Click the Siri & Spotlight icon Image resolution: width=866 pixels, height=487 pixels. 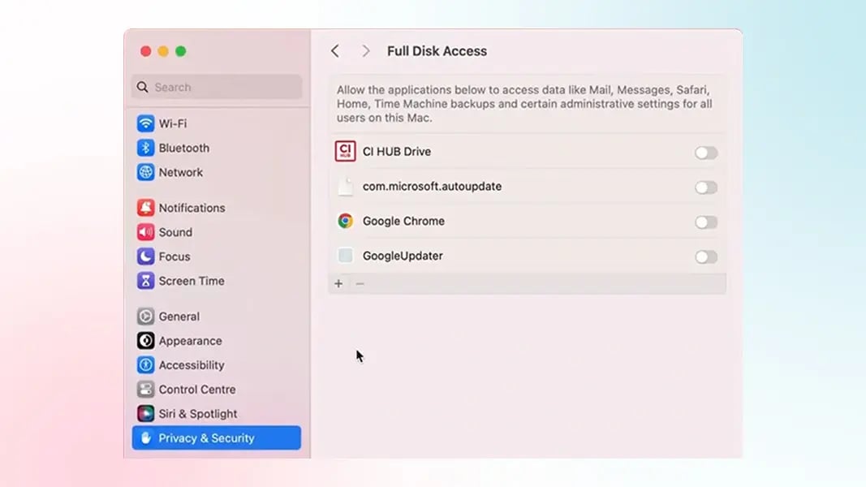tap(145, 413)
